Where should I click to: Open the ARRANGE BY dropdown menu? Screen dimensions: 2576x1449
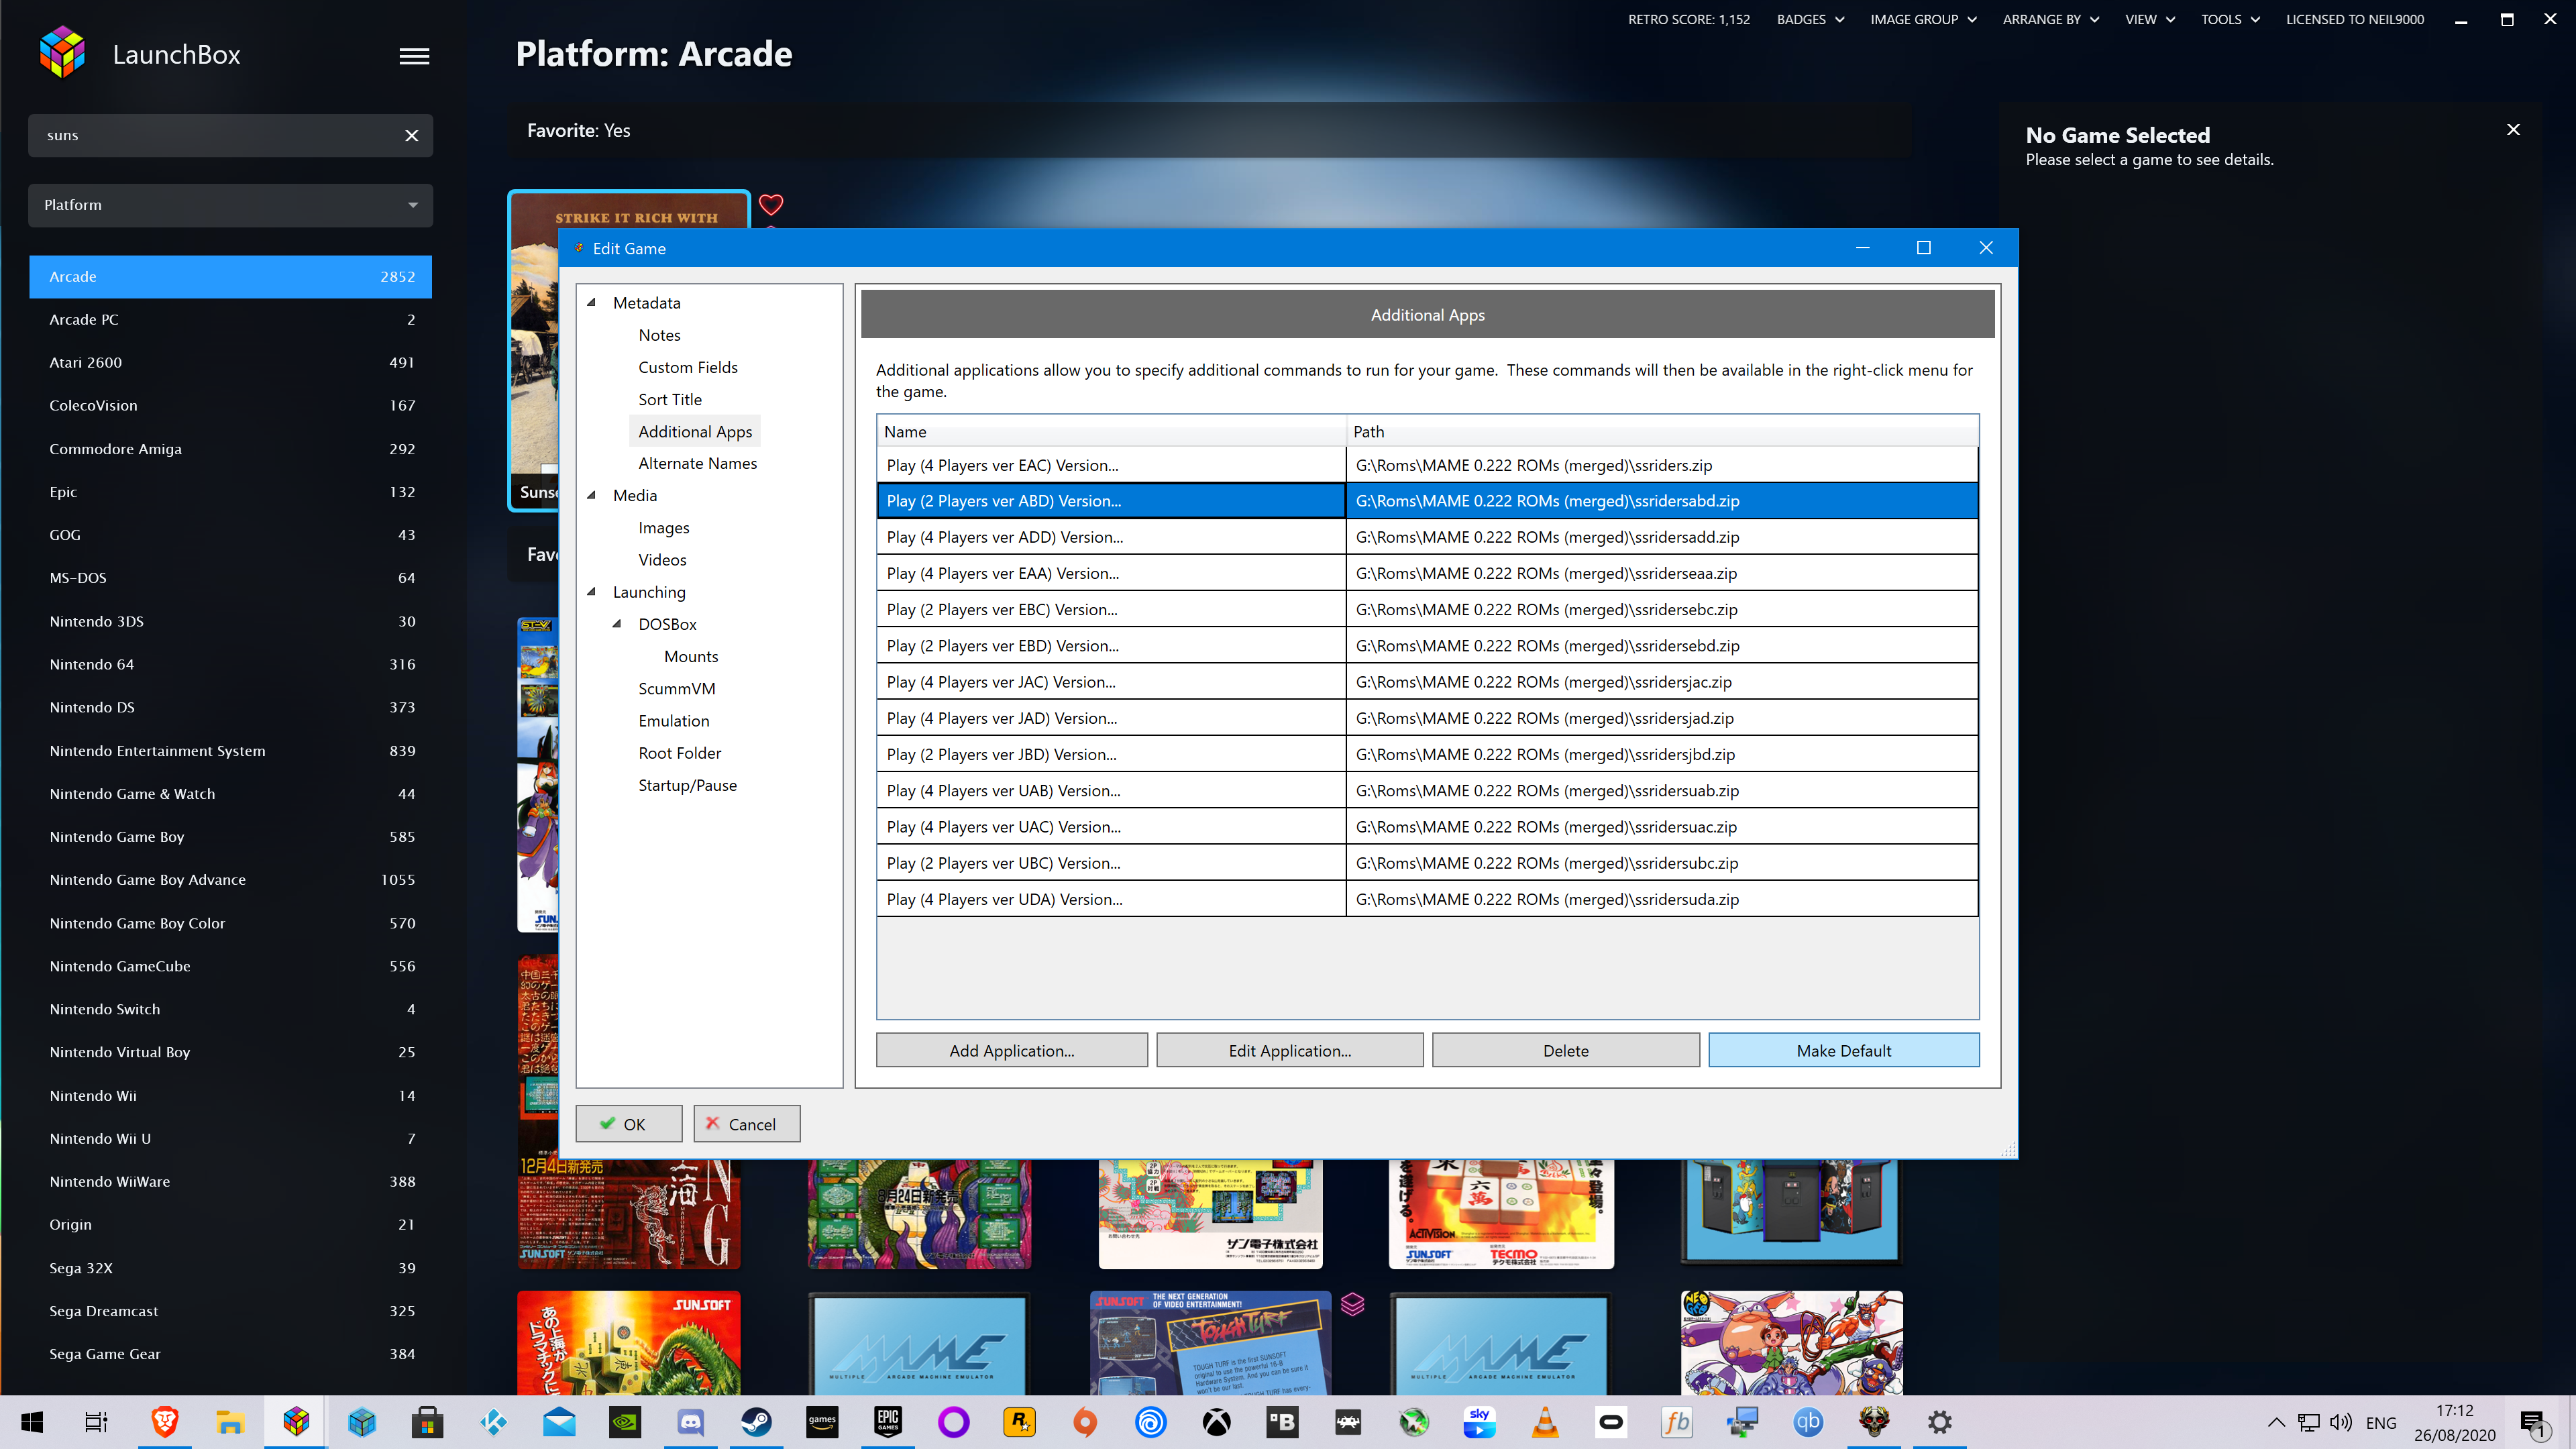click(x=2050, y=19)
